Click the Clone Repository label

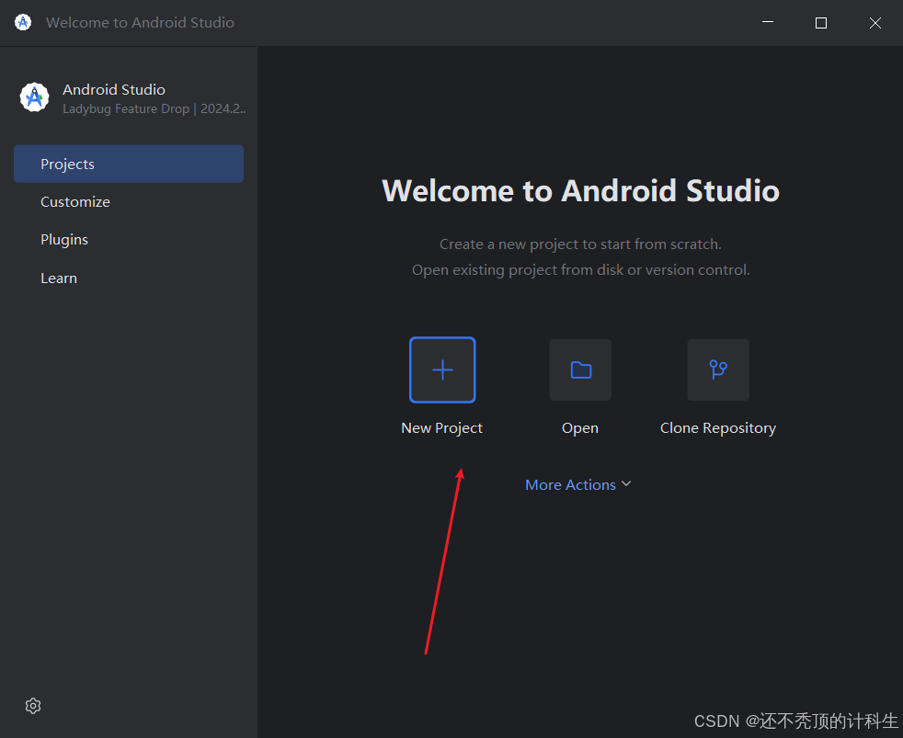point(718,428)
